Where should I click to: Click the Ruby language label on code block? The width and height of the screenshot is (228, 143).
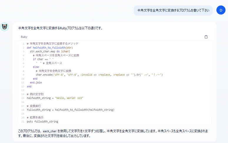tap(24, 37)
